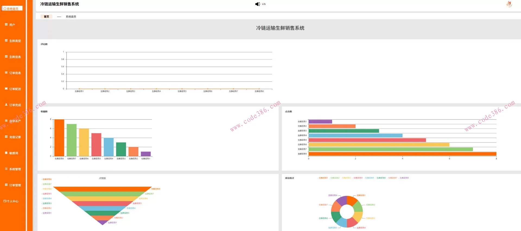Screen dimensions: 521x231
Task: Click the 公告 announcement speaker icon
Action: (x=258, y=4)
